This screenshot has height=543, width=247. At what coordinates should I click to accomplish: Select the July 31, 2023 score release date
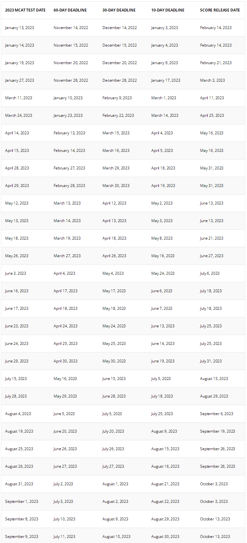(211, 361)
